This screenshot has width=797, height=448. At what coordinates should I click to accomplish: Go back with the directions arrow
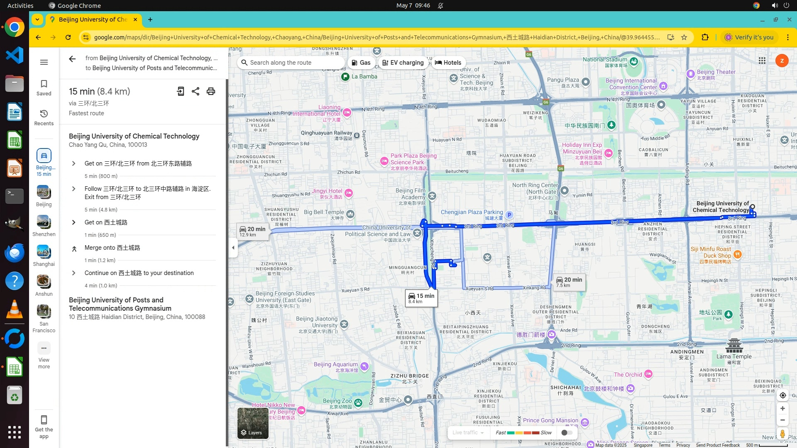tap(72, 59)
